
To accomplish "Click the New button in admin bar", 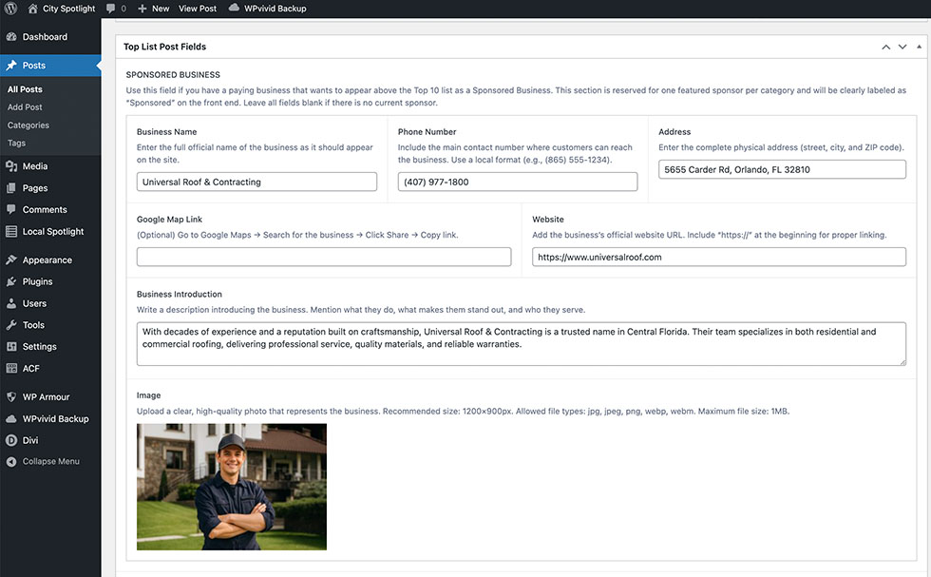I will (x=154, y=9).
